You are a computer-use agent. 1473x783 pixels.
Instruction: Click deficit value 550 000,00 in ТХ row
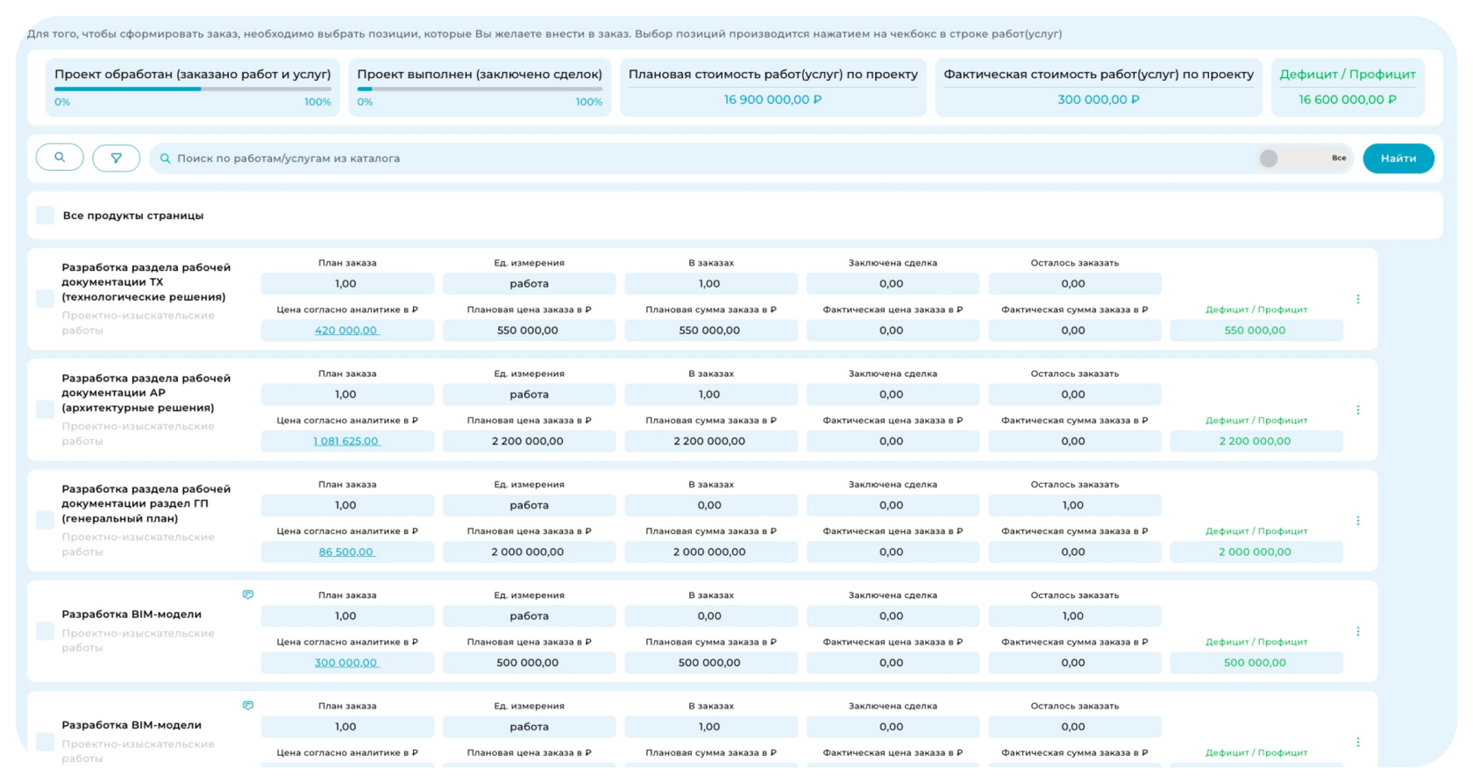(x=1256, y=331)
